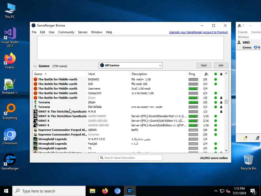This screenshot has height=196, width=261.
Task: Select the Terraria room hosted by Ziltahr
Action: tap(128, 102)
